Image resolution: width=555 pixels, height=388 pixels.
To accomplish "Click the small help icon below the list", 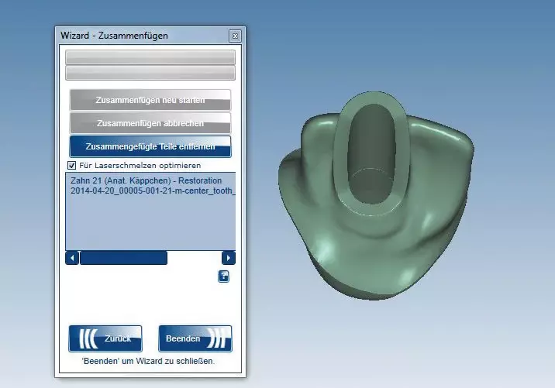I will pos(223,276).
